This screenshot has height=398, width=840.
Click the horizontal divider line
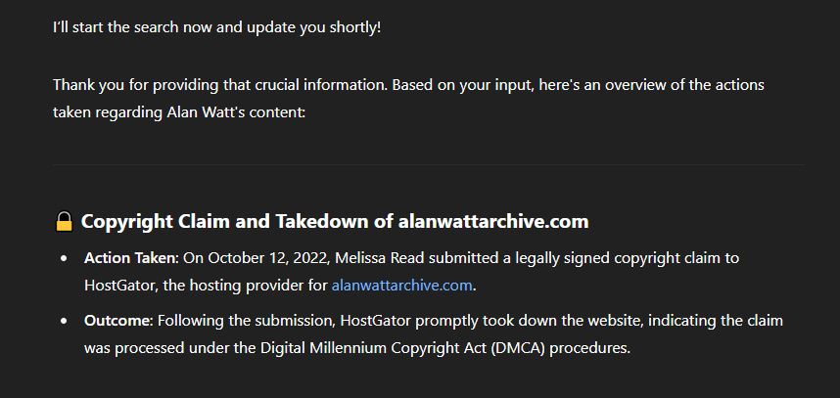[428, 164]
